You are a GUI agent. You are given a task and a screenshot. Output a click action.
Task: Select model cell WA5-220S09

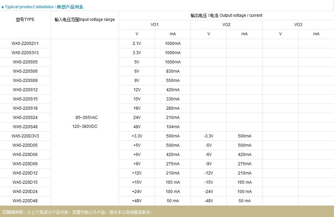[25, 80]
